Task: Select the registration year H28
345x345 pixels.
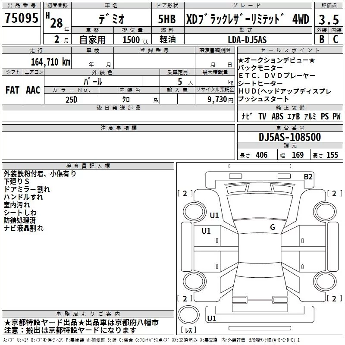Action: (x=54, y=20)
